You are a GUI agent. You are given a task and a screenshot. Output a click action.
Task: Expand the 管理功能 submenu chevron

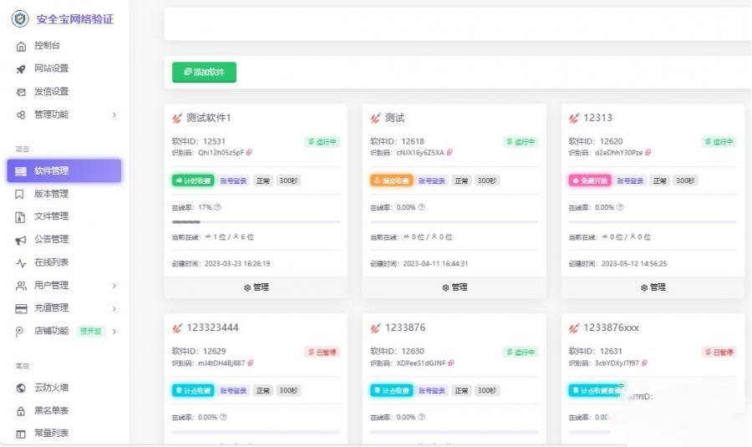coord(114,115)
